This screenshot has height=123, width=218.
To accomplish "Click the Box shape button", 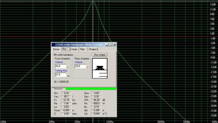I will (99, 55).
